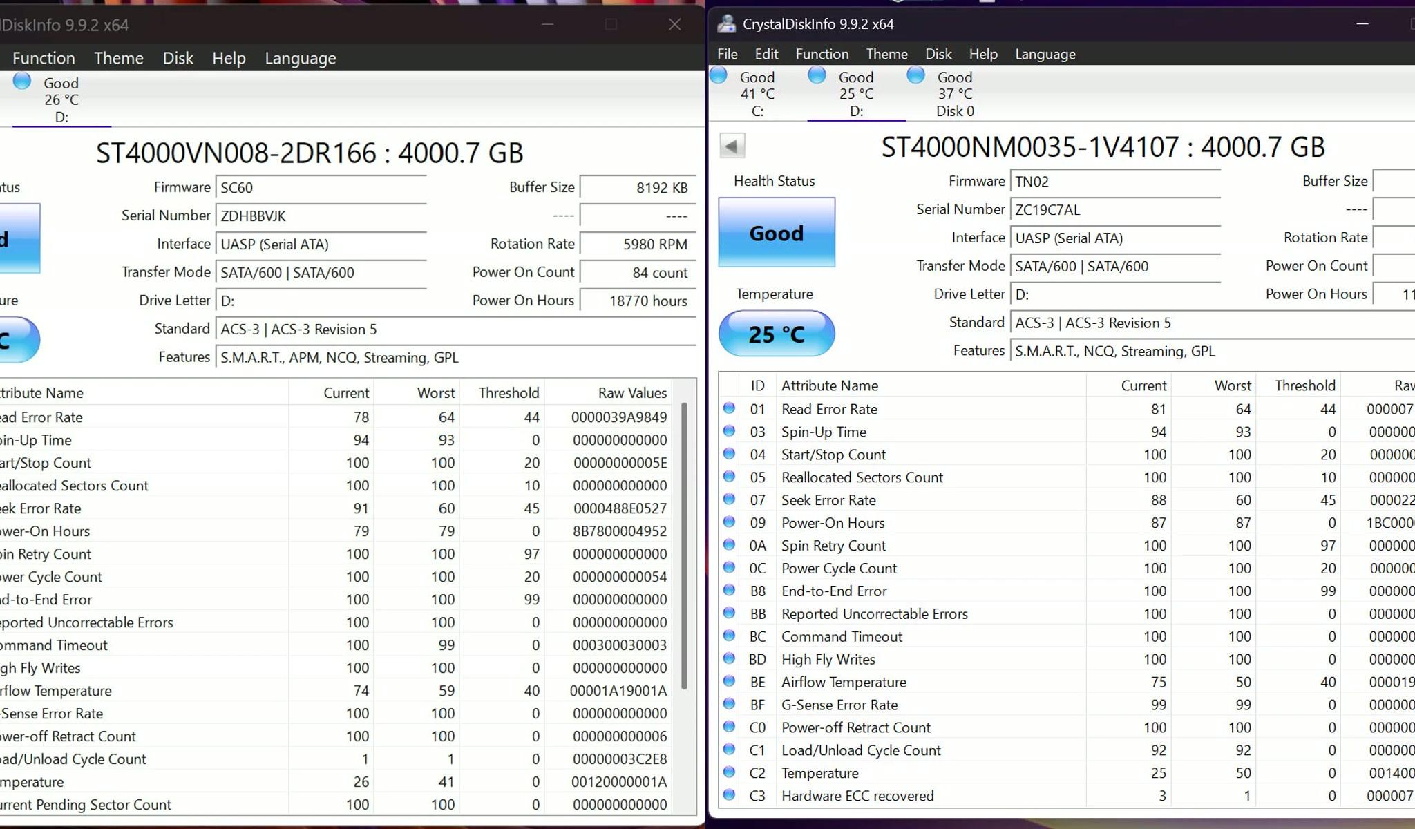Image resolution: width=1415 pixels, height=829 pixels.
Task: Click the 25 °C temperature button
Action: click(x=777, y=334)
